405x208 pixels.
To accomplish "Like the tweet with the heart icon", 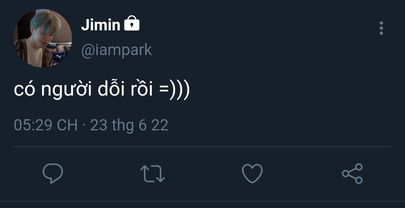I will (252, 174).
